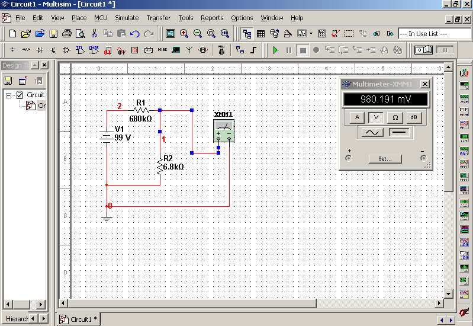This screenshot has height=326, width=473.
Task: Flip the simulation on/off switch
Action: tap(423, 50)
